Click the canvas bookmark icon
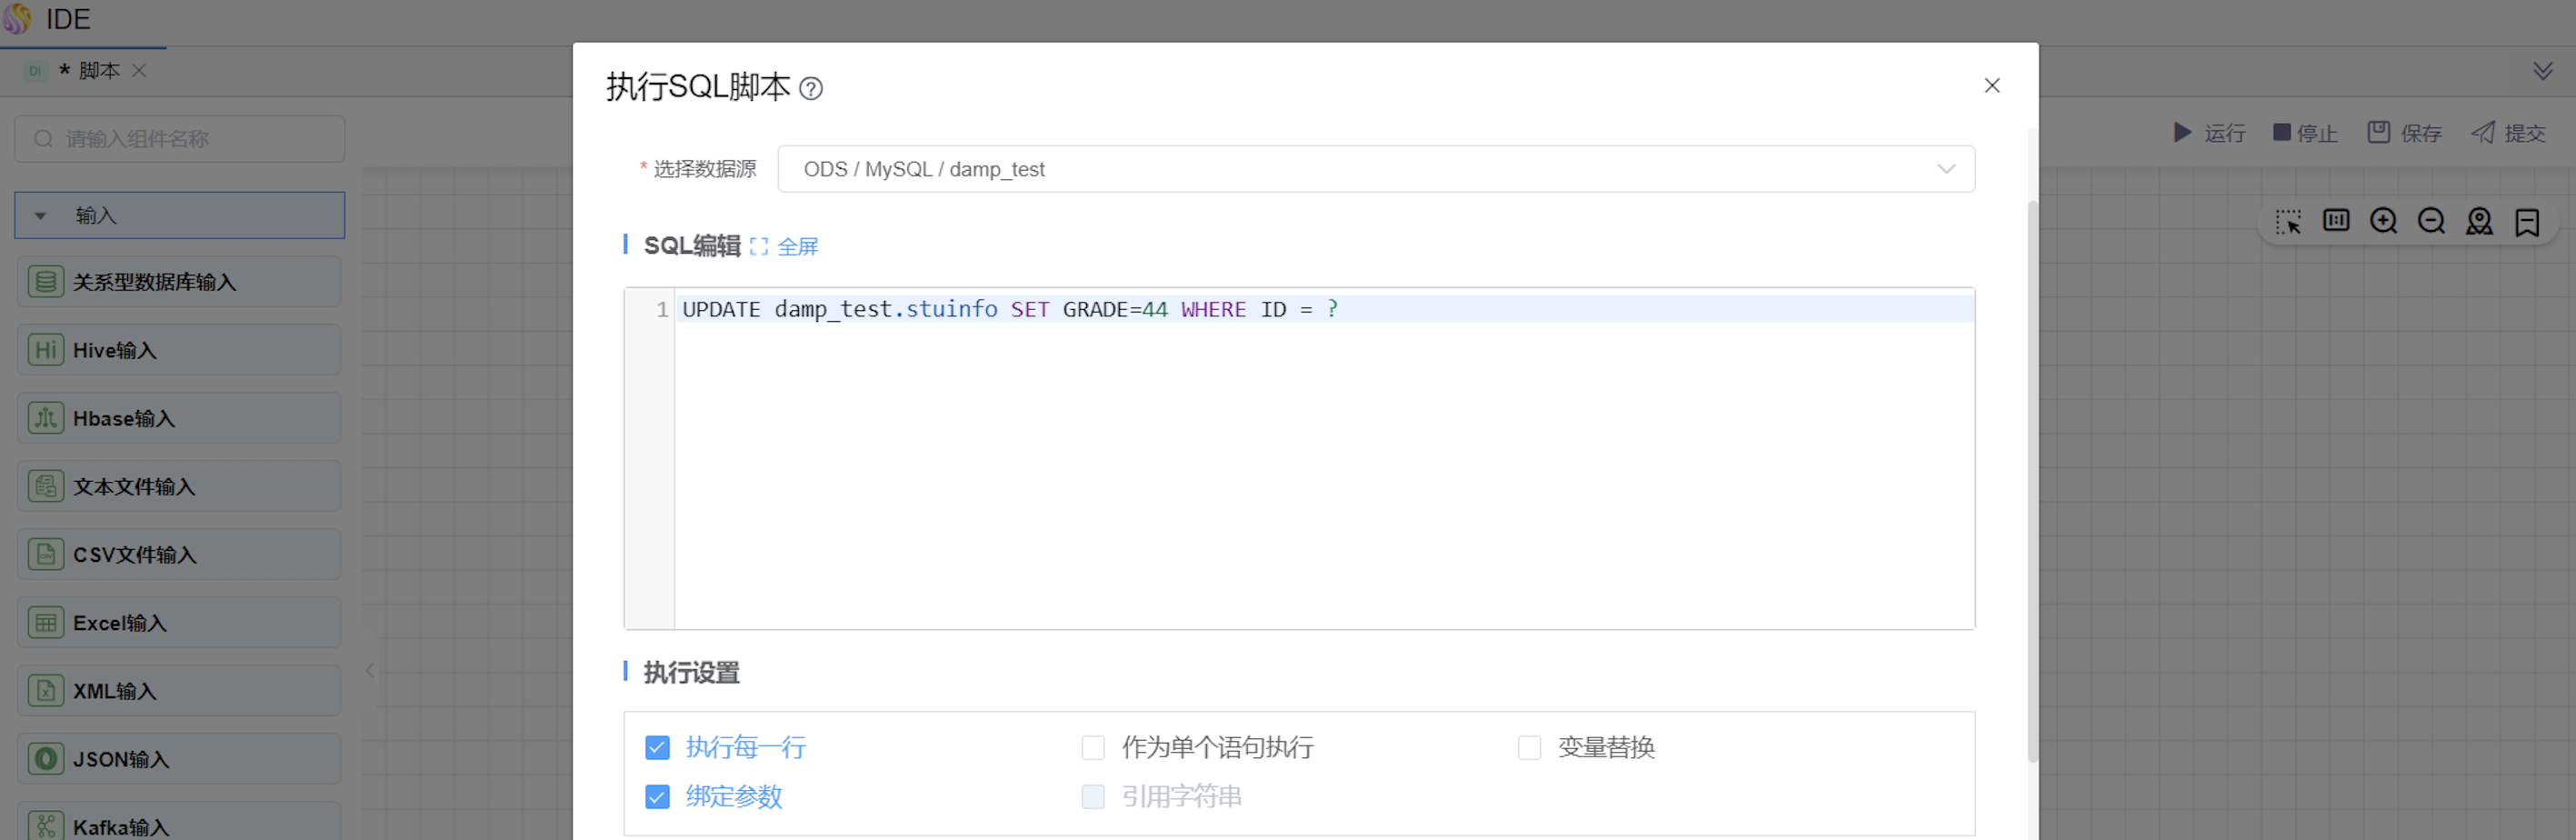The image size is (2576, 840). tap(2527, 221)
